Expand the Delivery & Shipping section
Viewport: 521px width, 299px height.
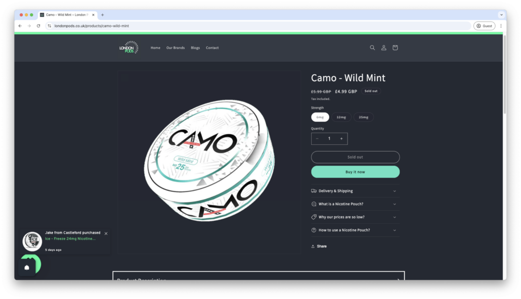[x=355, y=191]
